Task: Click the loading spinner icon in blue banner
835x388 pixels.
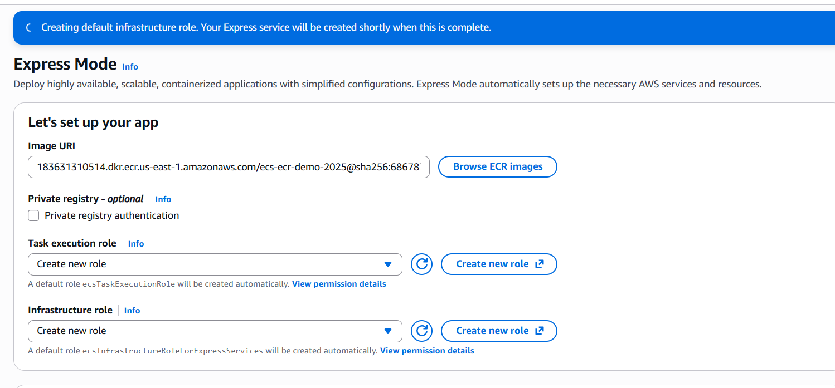Action: tap(29, 27)
